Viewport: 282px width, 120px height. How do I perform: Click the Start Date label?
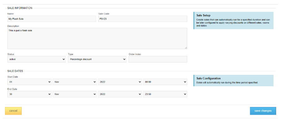pos(13,77)
